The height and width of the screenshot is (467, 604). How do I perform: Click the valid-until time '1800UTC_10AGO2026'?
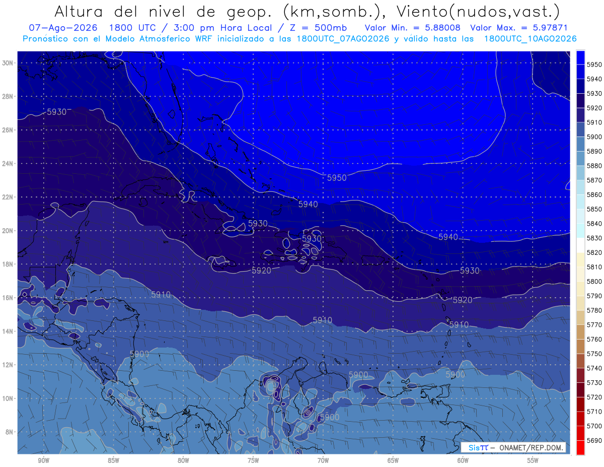tap(530, 38)
